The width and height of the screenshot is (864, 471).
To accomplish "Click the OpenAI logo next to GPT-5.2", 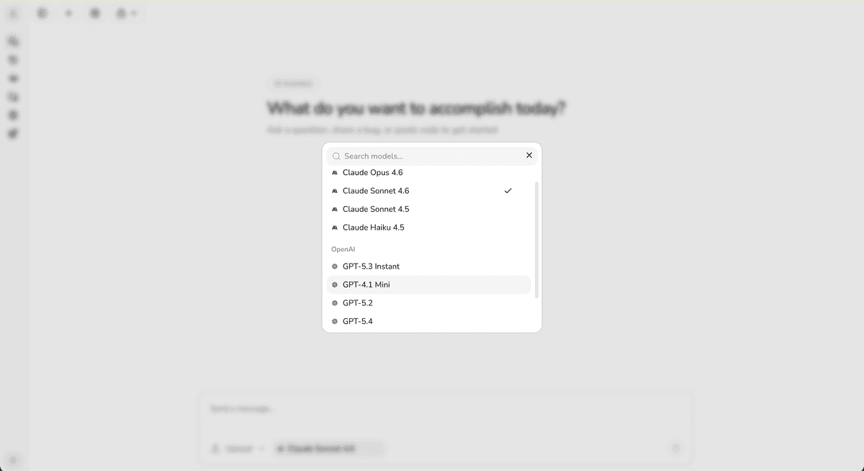I will 333,302.
